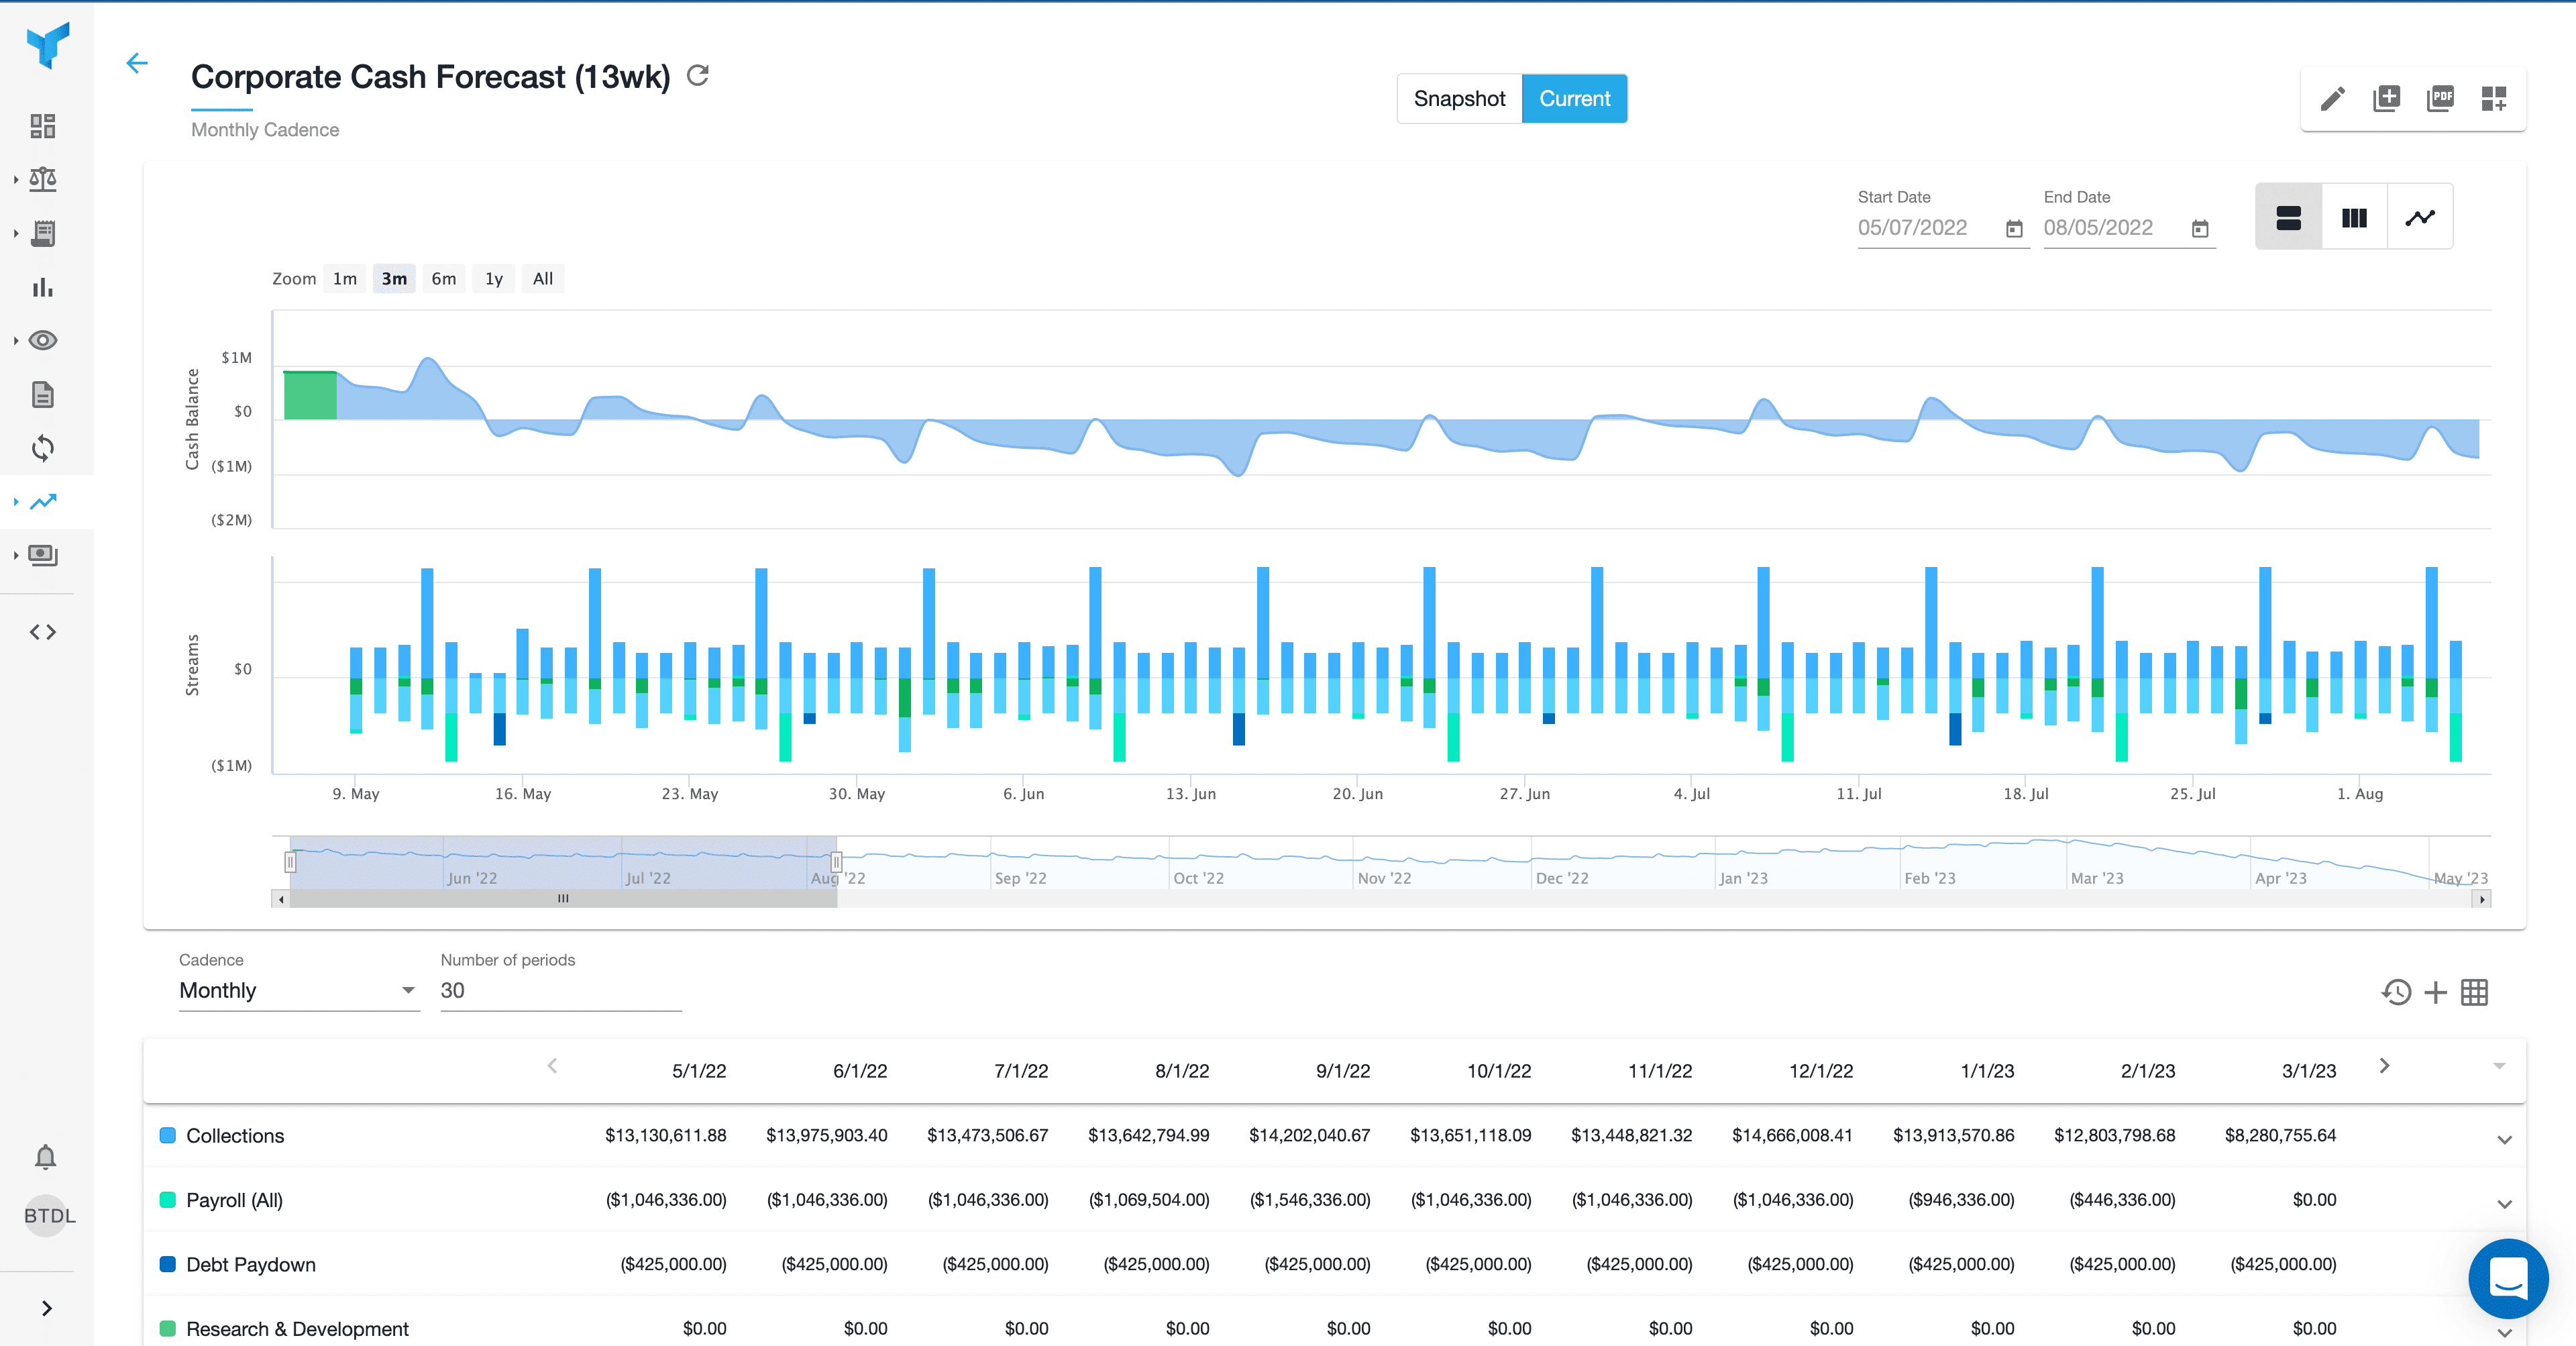Viewport: 2576px width, 1346px height.
Task: Click the add widget grid icon
Action: tap(2494, 99)
